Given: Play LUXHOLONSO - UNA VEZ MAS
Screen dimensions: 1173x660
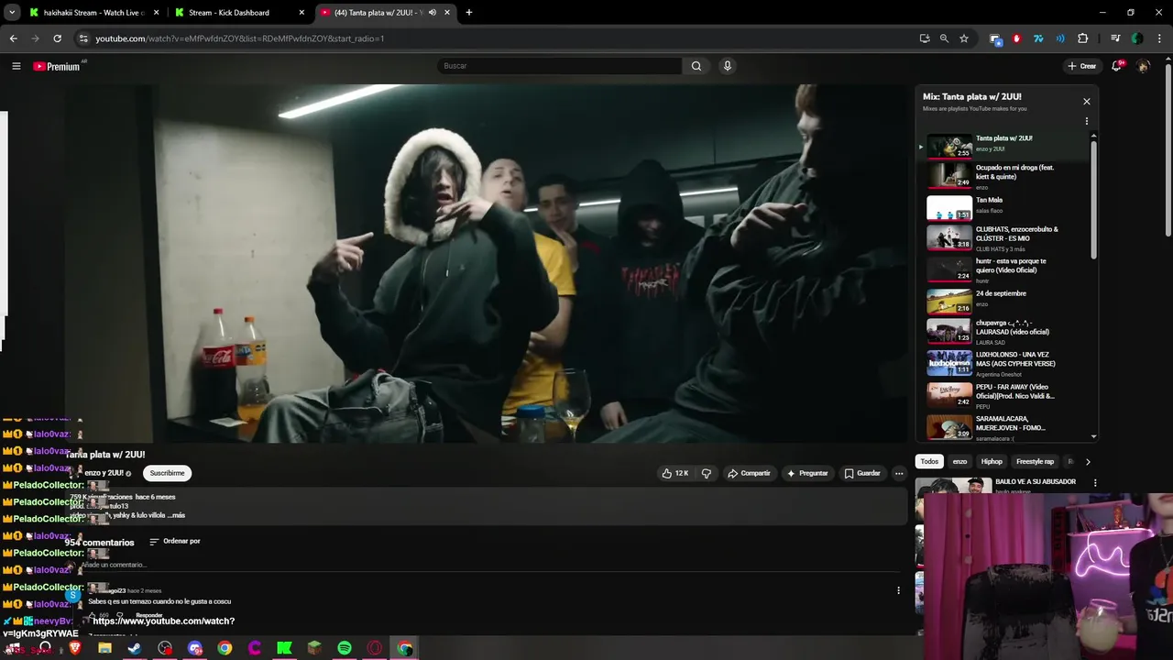Looking at the screenshot, I should coord(1005,363).
